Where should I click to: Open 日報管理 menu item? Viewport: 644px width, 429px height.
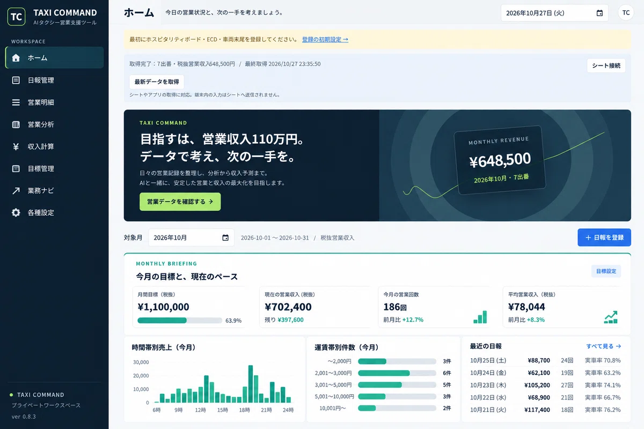coord(54,80)
